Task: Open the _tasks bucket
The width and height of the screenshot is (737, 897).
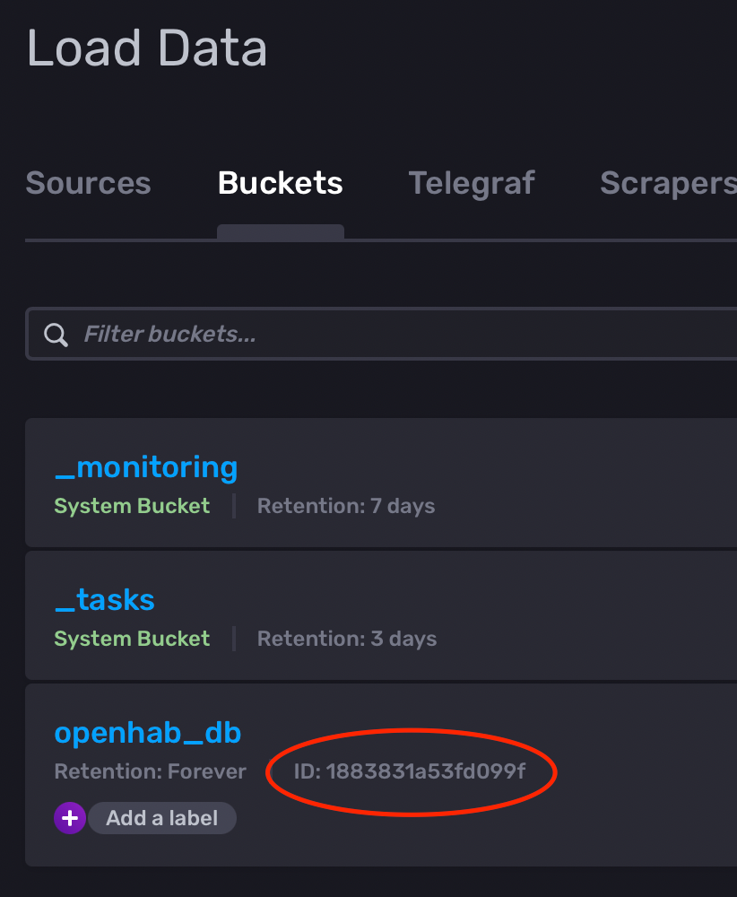Action: [105, 599]
